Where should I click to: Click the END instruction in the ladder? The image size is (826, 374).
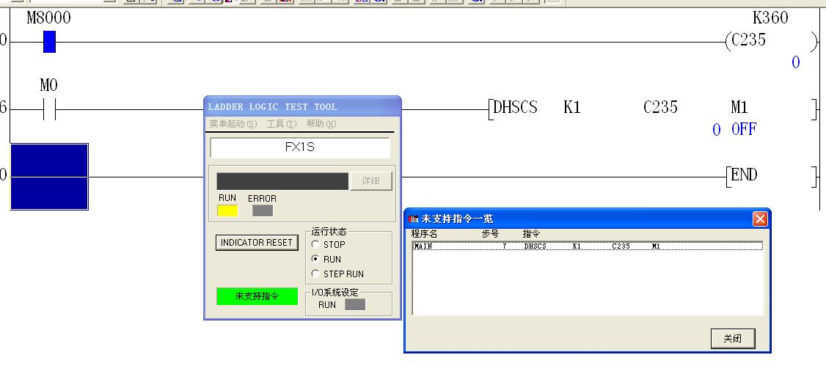click(743, 175)
